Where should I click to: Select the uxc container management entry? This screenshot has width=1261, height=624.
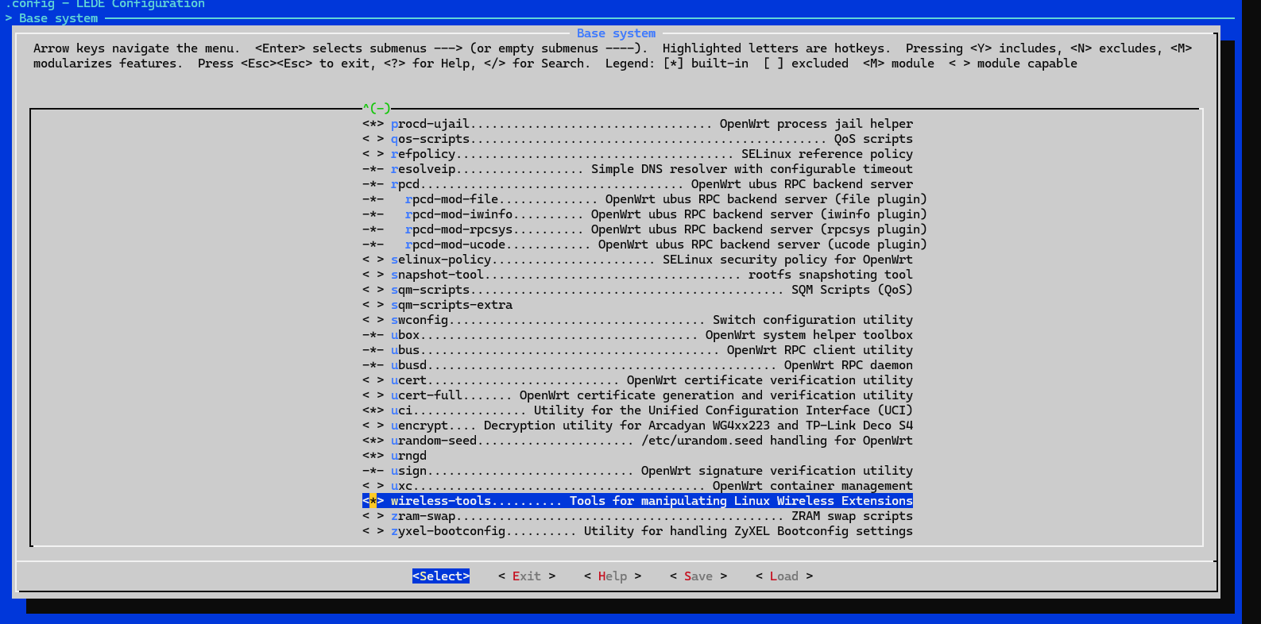point(637,486)
